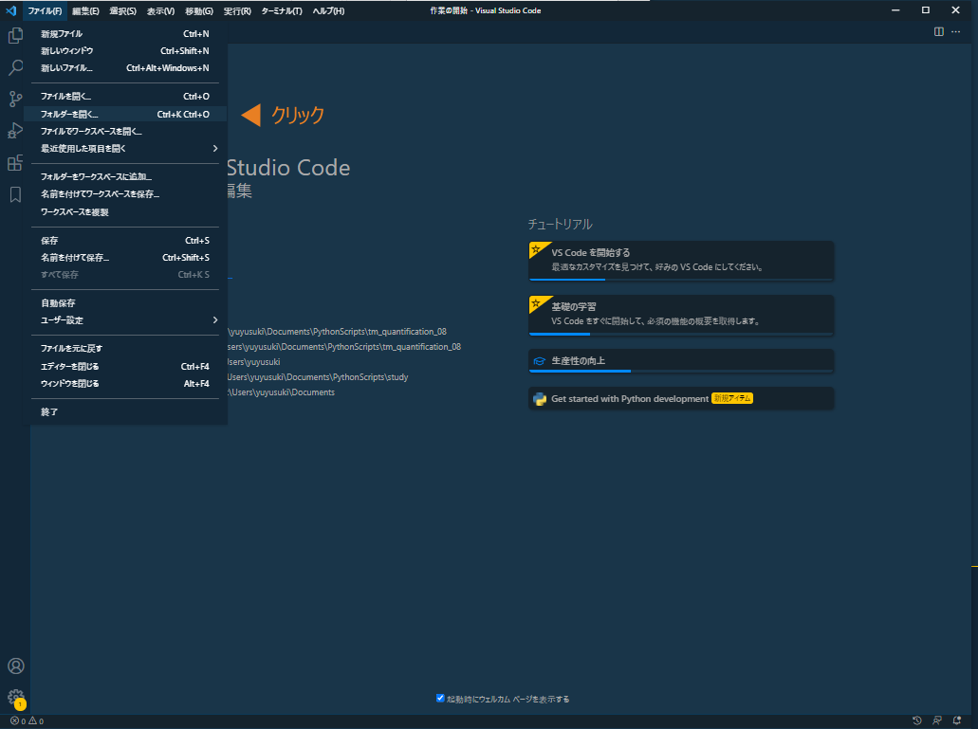This screenshot has width=978, height=729.
Task: Expand ユーザー設定 submenu
Action: [x=125, y=320]
